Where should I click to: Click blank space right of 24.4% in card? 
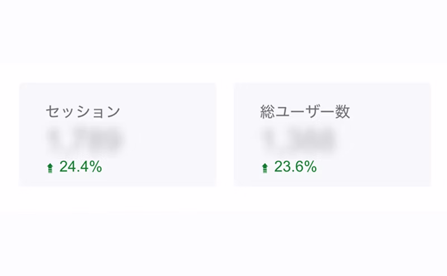click(162, 166)
